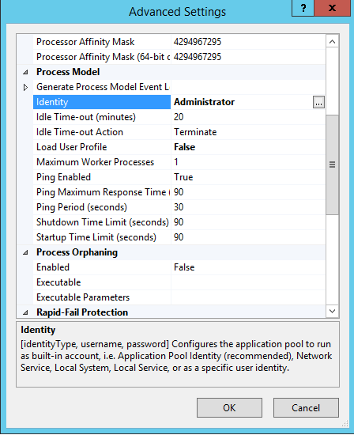
Task: Close the Advanced Settings dialog
Action: tap(332, 8)
